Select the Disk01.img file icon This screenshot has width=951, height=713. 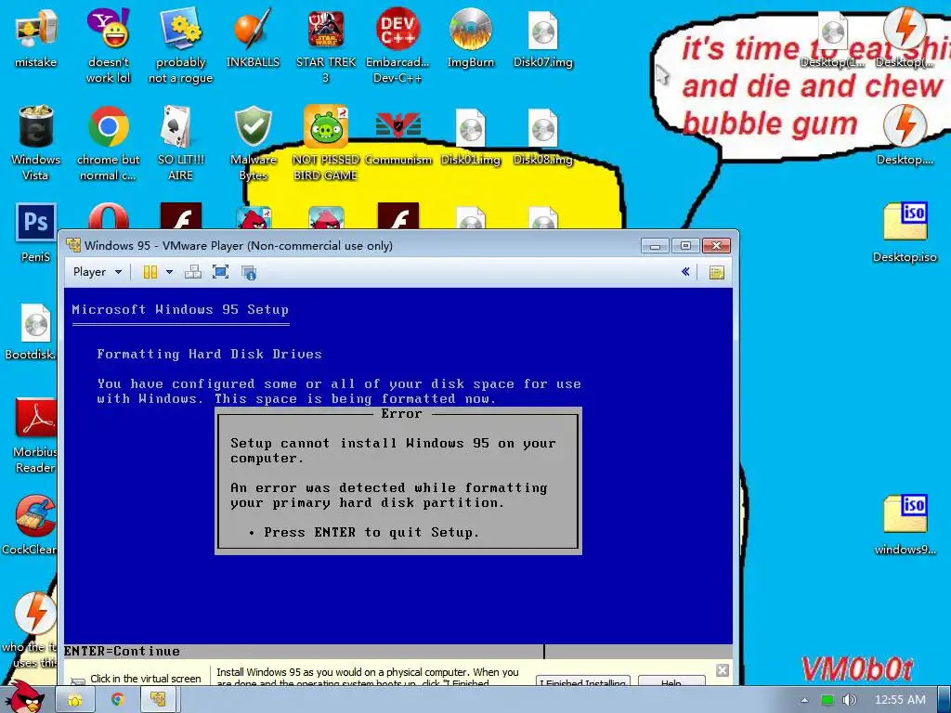[471, 136]
